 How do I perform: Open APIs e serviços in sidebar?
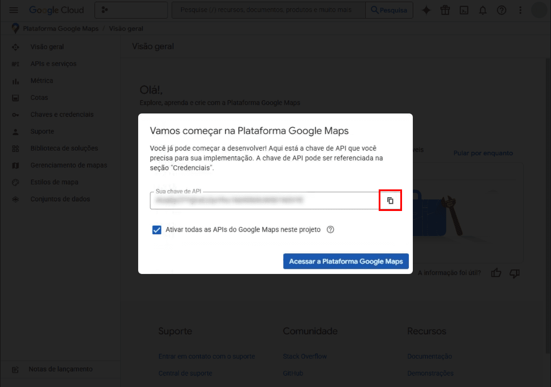(53, 64)
